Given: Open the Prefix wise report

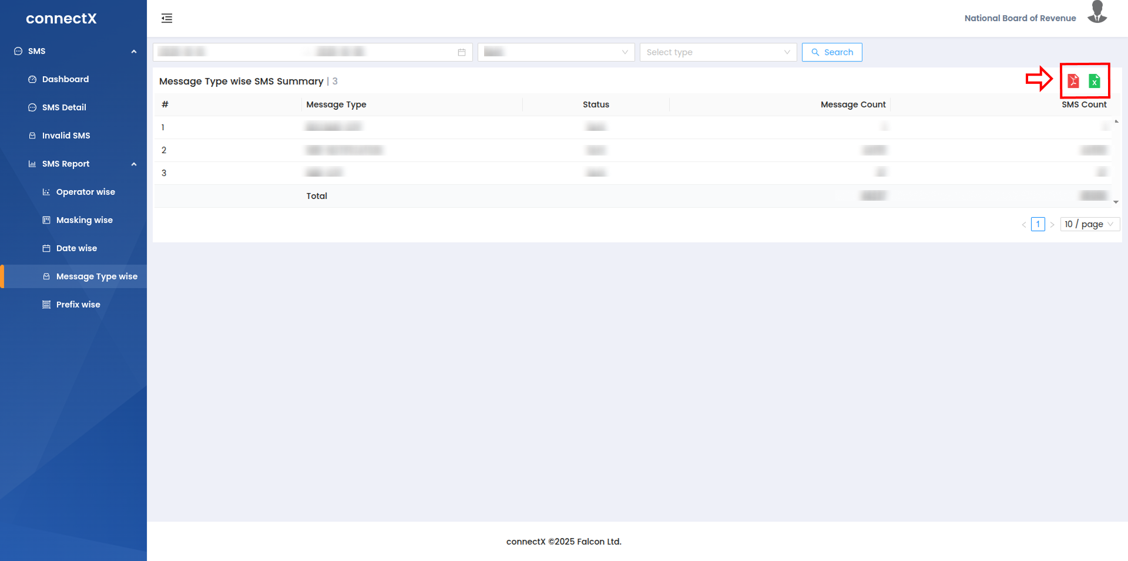Looking at the screenshot, I should click(78, 305).
